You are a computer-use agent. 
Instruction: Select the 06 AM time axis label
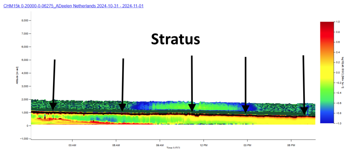116,145
